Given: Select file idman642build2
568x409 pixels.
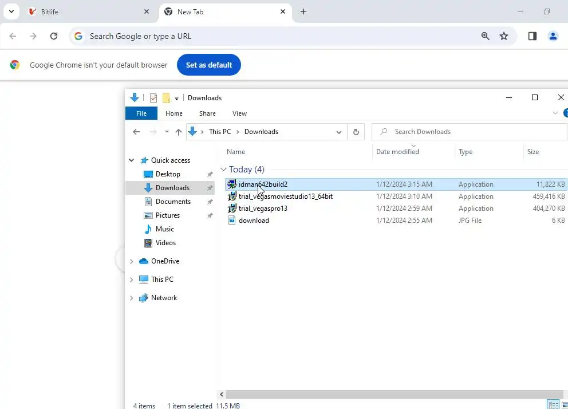Looking at the screenshot, I should (396, 184).
